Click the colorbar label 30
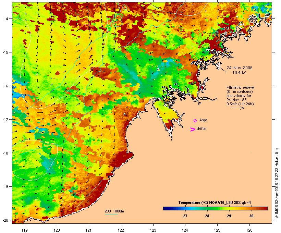281x233 pixels. coord(251,216)
